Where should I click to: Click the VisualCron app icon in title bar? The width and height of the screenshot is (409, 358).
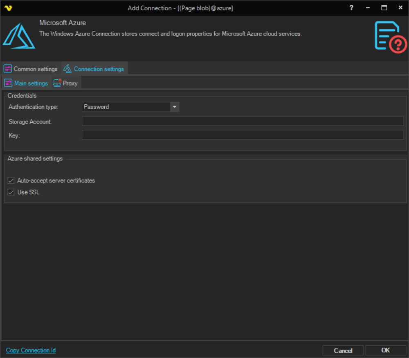point(8,8)
